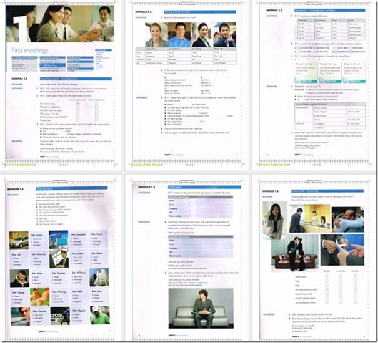This screenshot has height=343, width=378.
Task: Click the 'Talking about yourself' header bar
Action: pyautogui.click(x=199, y=12)
